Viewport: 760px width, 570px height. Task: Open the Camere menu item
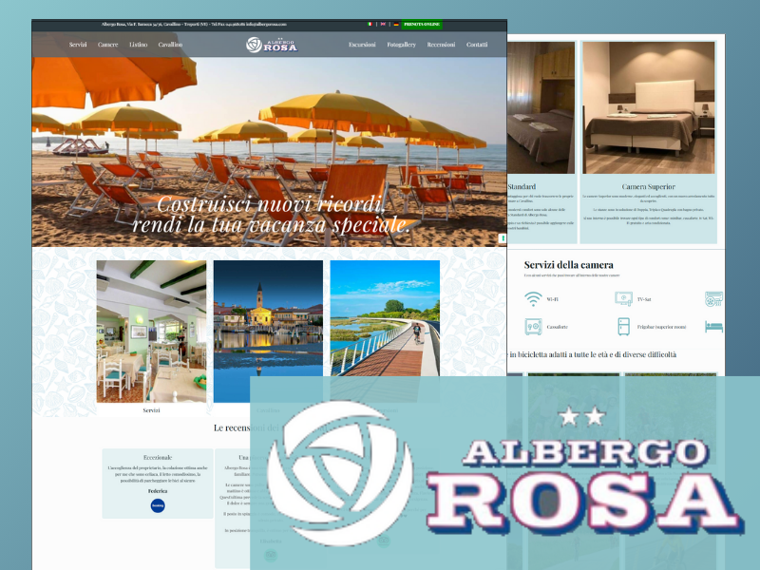[107, 45]
